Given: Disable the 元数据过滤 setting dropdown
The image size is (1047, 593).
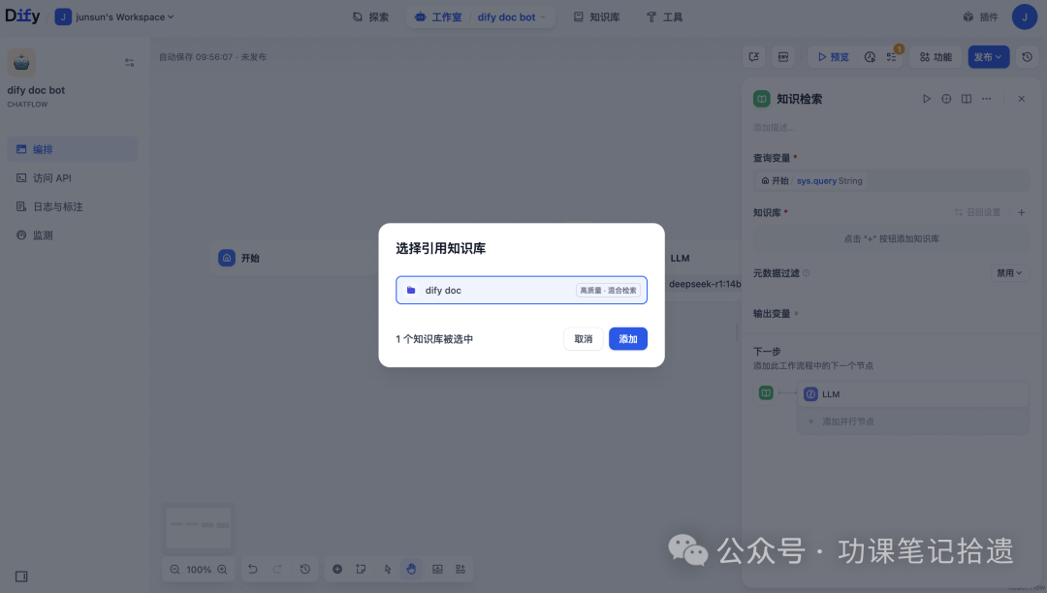Looking at the screenshot, I should 1008,272.
